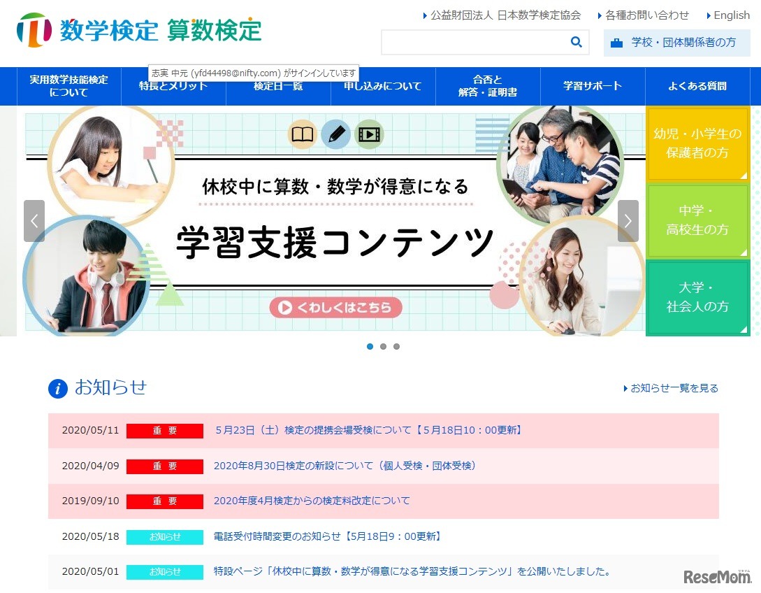Screen dimensions: 761x593
Task: Select 学習サポート from the navigation bar
Action: pyautogui.click(x=593, y=85)
